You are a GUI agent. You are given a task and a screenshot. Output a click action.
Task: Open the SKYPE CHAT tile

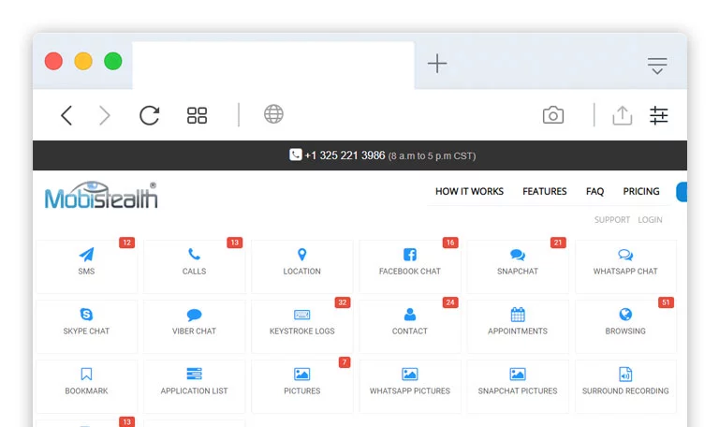tap(86, 326)
